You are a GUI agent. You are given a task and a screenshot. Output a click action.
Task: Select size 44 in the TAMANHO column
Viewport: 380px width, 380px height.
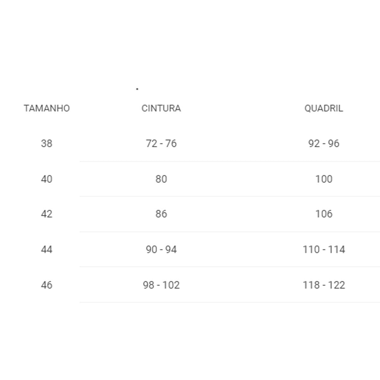click(x=47, y=250)
